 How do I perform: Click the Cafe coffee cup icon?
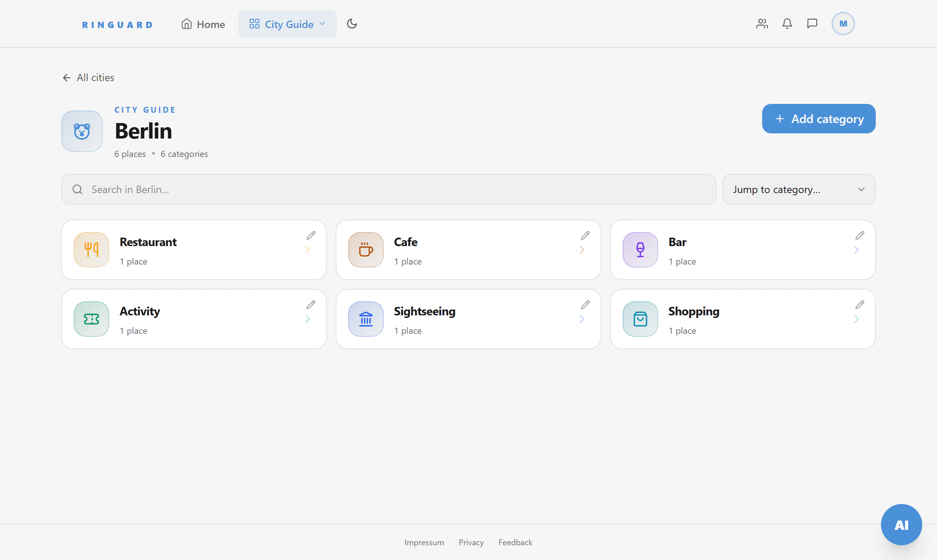click(366, 250)
